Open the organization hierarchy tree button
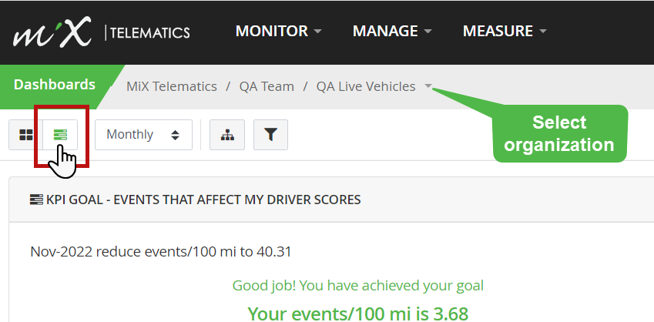This screenshot has width=654, height=322. tap(227, 135)
